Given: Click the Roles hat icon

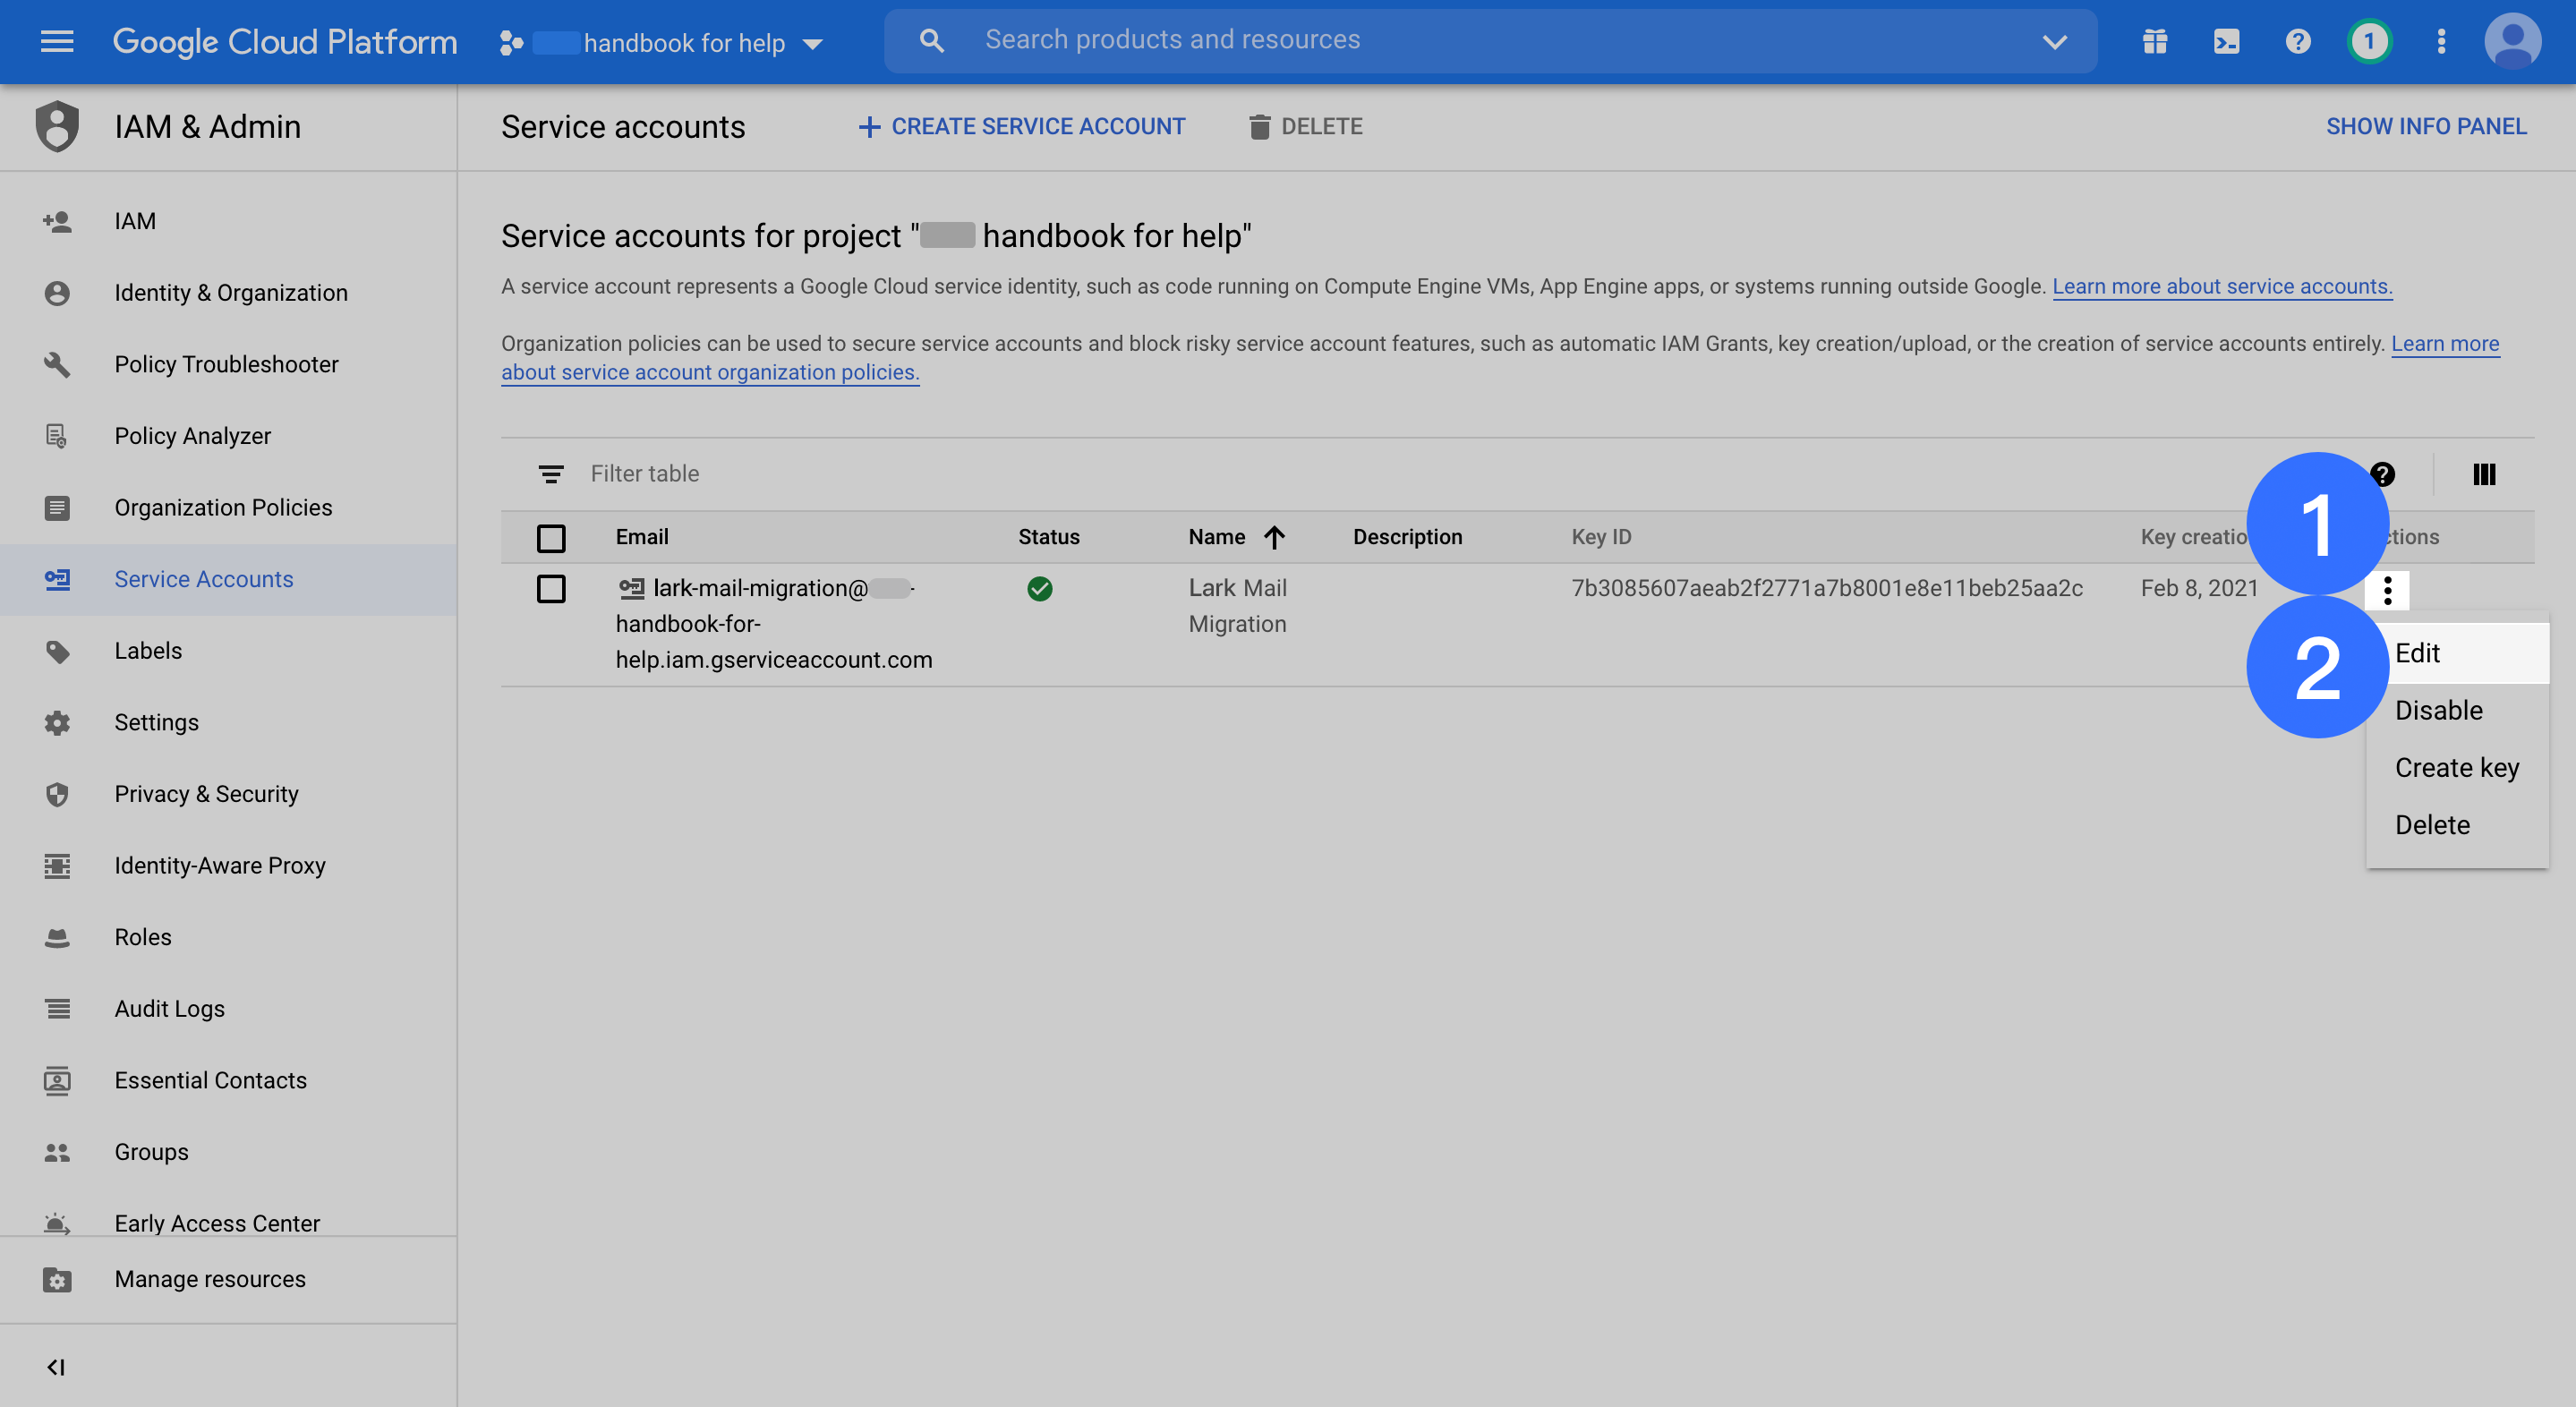Looking at the screenshot, I should pyautogui.click(x=57, y=937).
